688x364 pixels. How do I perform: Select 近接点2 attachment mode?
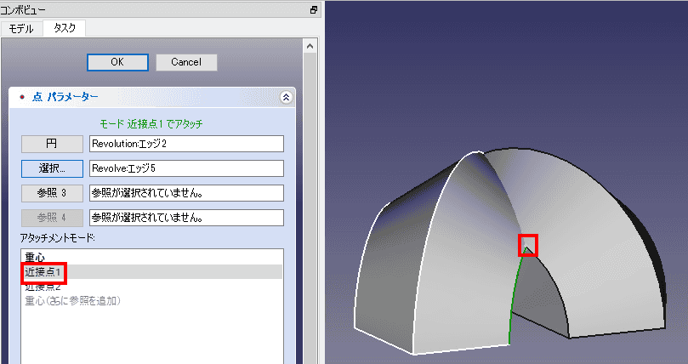[152, 287]
